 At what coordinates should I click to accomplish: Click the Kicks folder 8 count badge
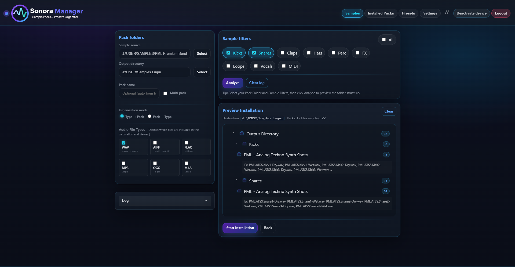[386, 144]
